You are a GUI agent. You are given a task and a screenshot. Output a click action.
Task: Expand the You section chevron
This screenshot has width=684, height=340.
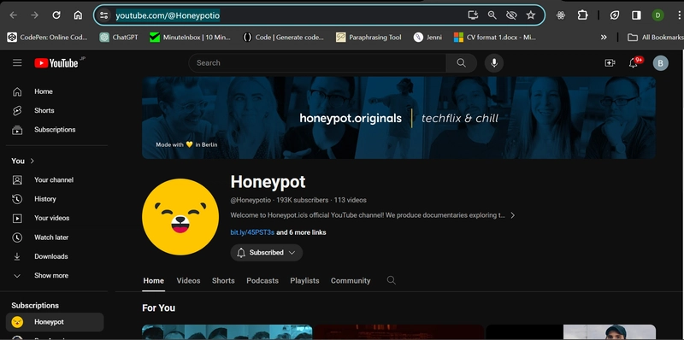tap(32, 161)
